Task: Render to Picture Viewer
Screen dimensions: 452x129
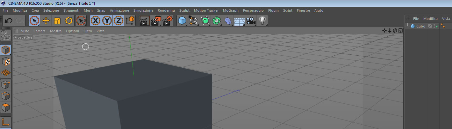Action: tap(156, 21)
